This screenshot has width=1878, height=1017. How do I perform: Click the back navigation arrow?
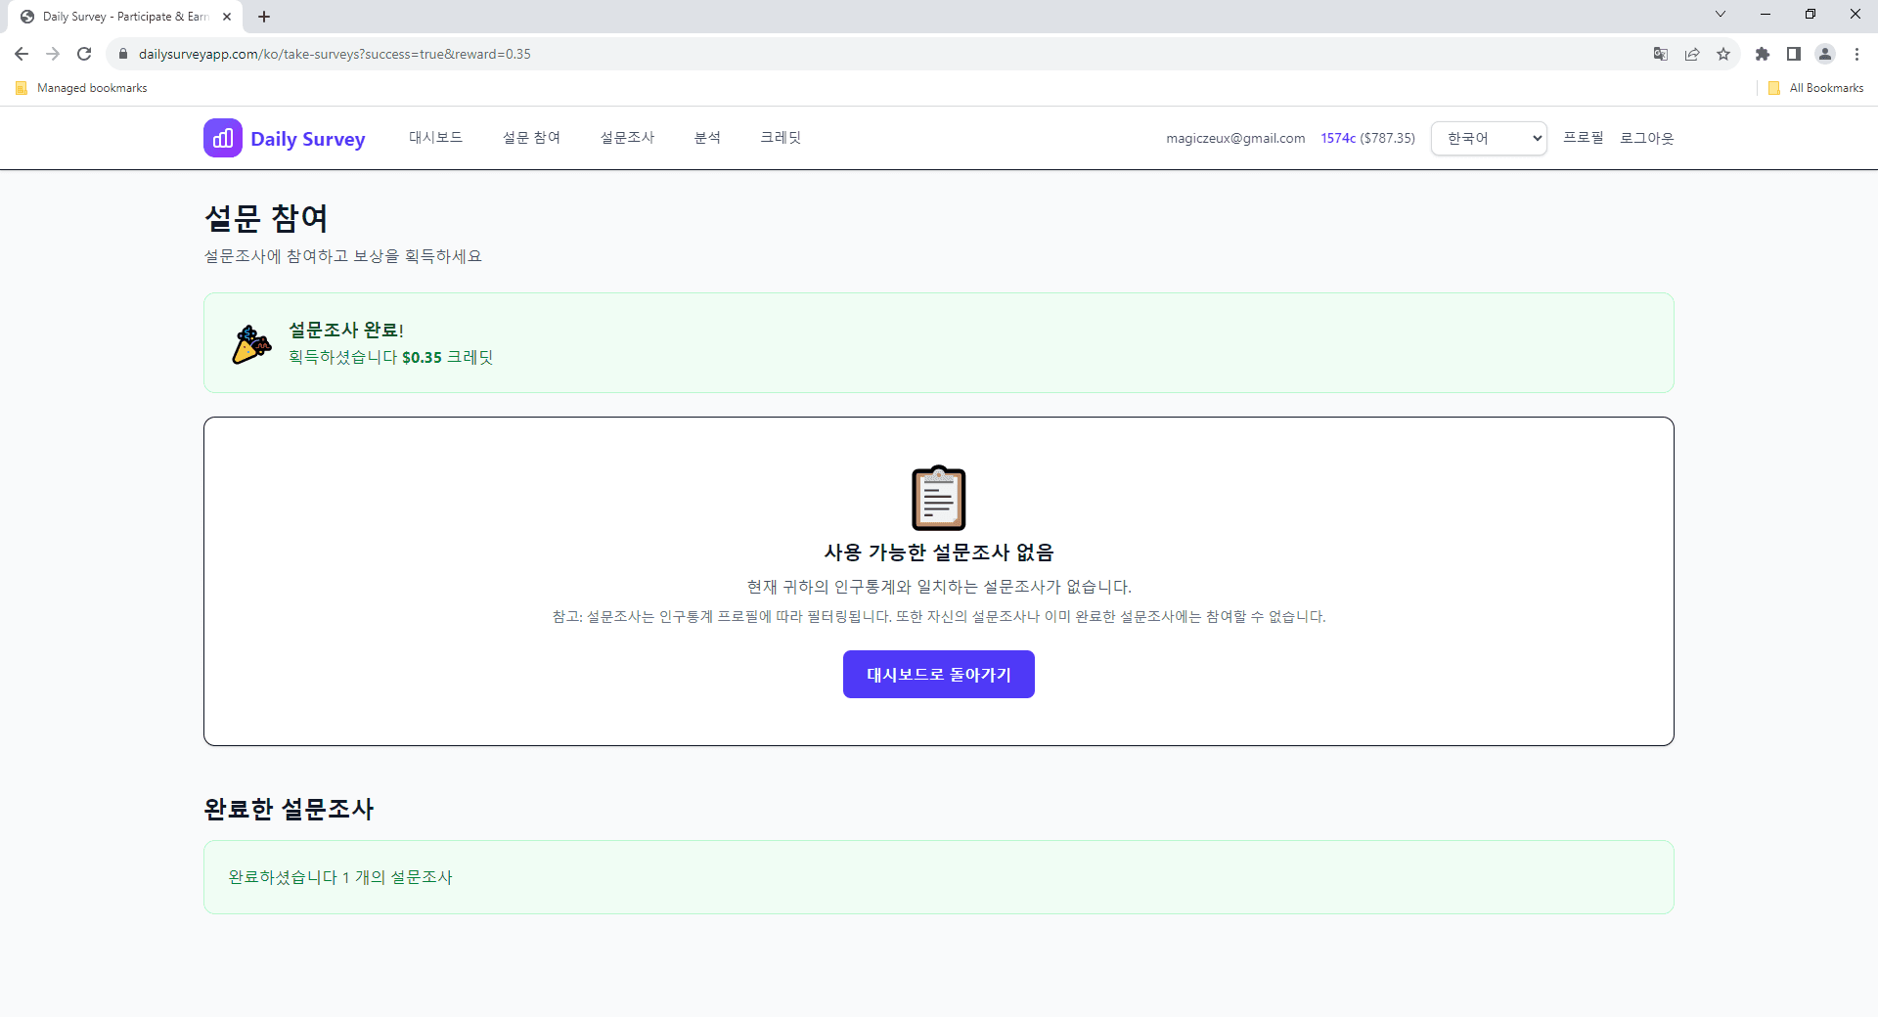click(22, 54)
